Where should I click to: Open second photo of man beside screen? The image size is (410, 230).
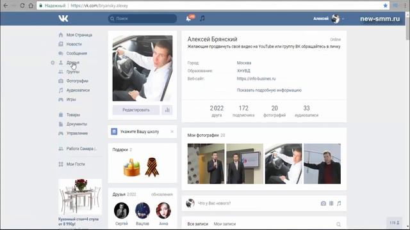click(245, 164)
